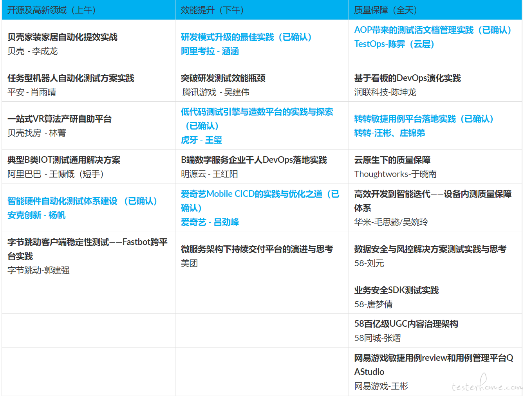Select the title 网易游戏敏捷用例review和用例管理平台QAStudio
524x398 pixels.
(x=434, y=365)
